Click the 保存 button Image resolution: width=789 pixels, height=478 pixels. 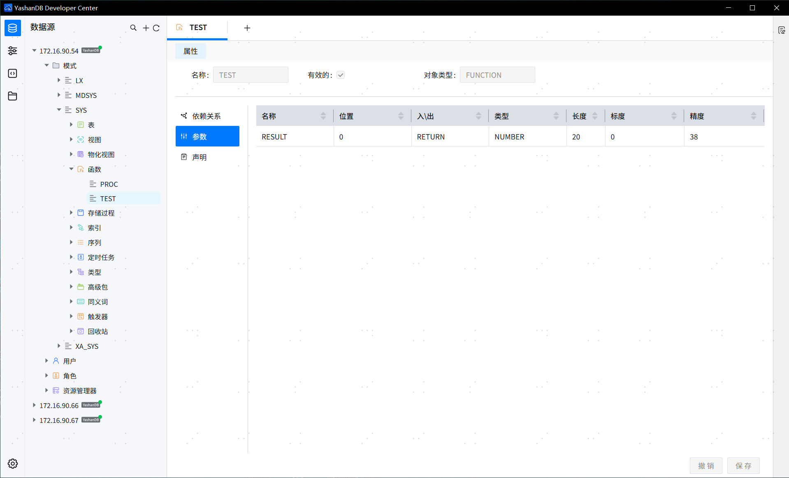point(743,466)
